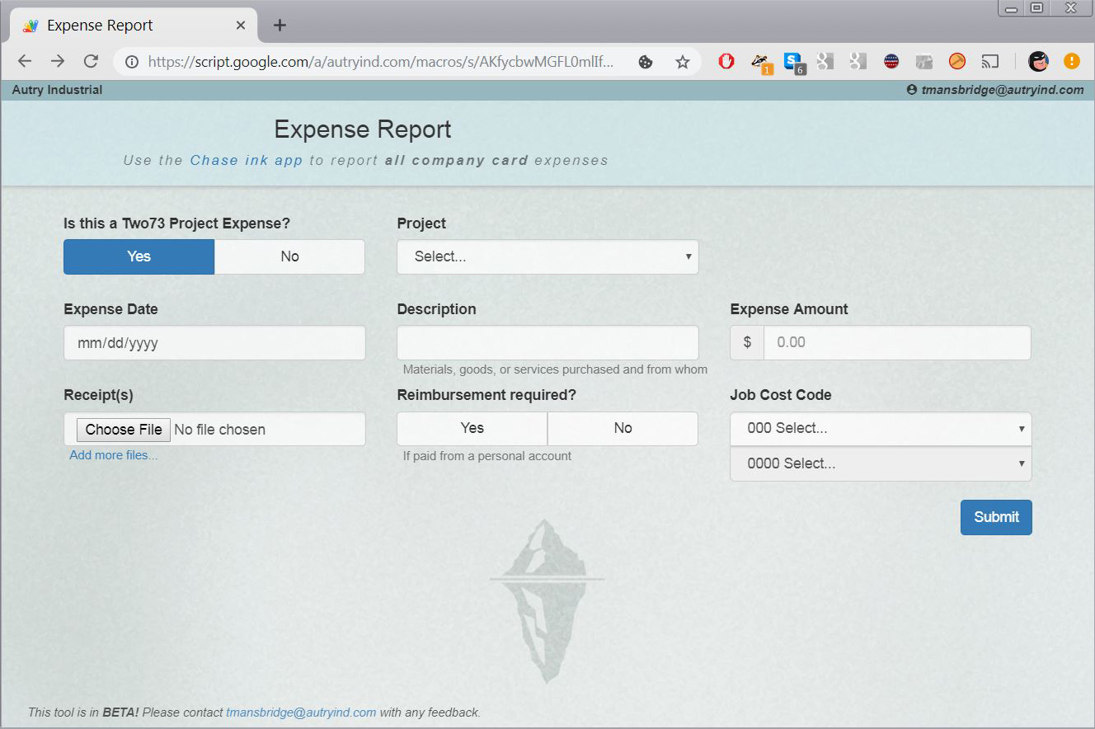Screen dimensions: 1095x729
Task: Open the red stop-hand ad blocker extension
Action: [726, 61]
